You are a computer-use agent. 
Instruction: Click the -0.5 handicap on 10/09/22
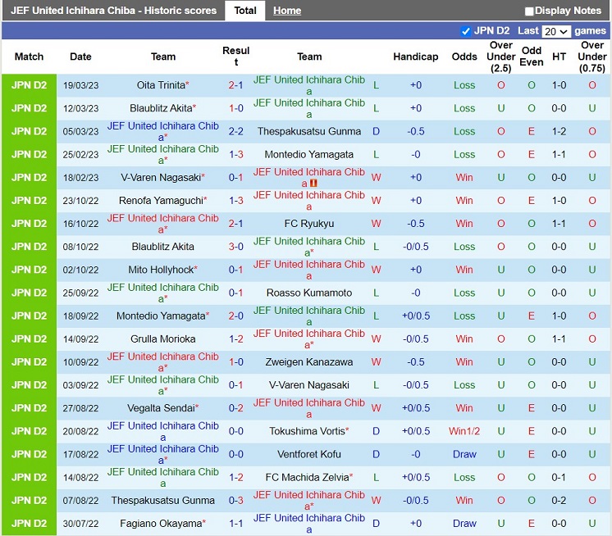point(416,361)
